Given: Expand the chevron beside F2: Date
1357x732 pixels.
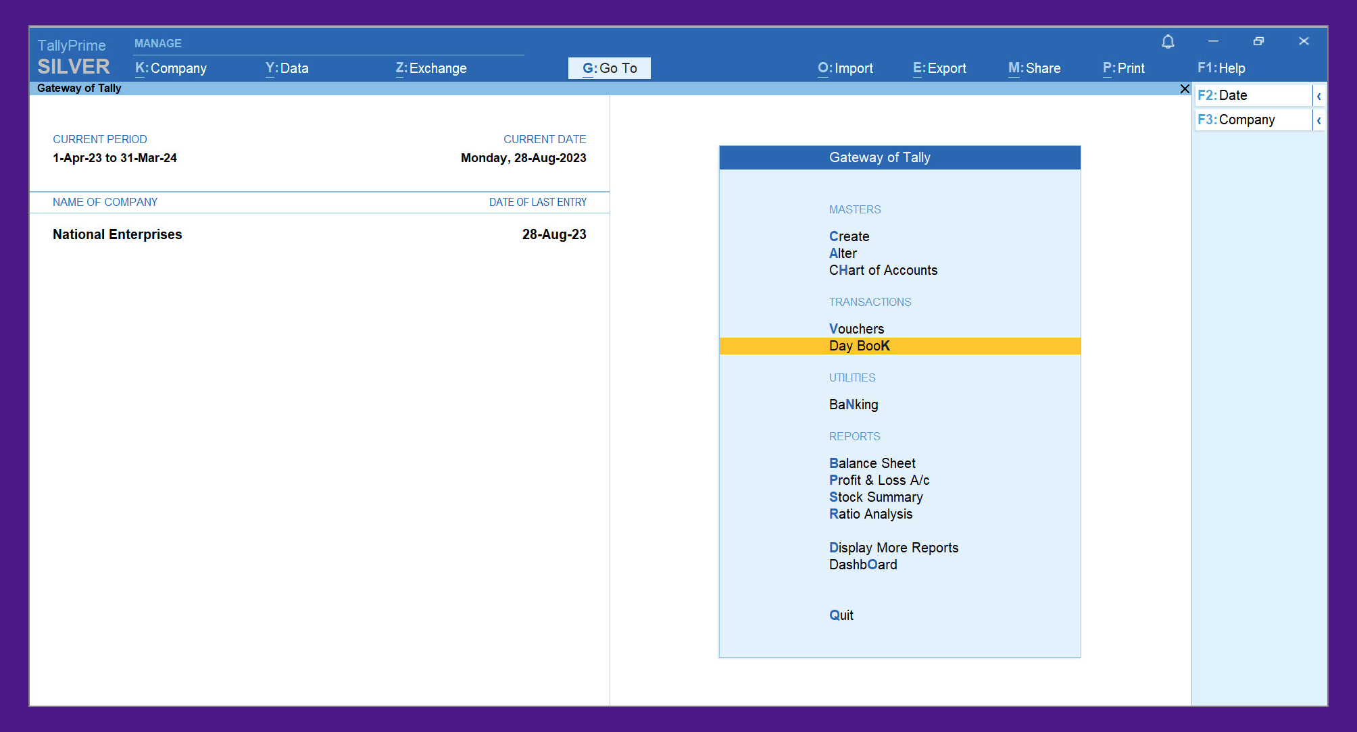Looking at the screenshot, I should point(1318,96).
